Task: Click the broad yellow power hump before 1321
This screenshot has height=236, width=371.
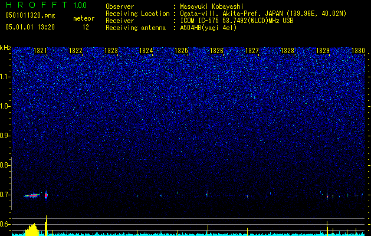Action: (32, 230)
